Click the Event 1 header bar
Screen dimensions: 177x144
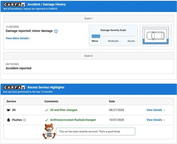point(89,18)
